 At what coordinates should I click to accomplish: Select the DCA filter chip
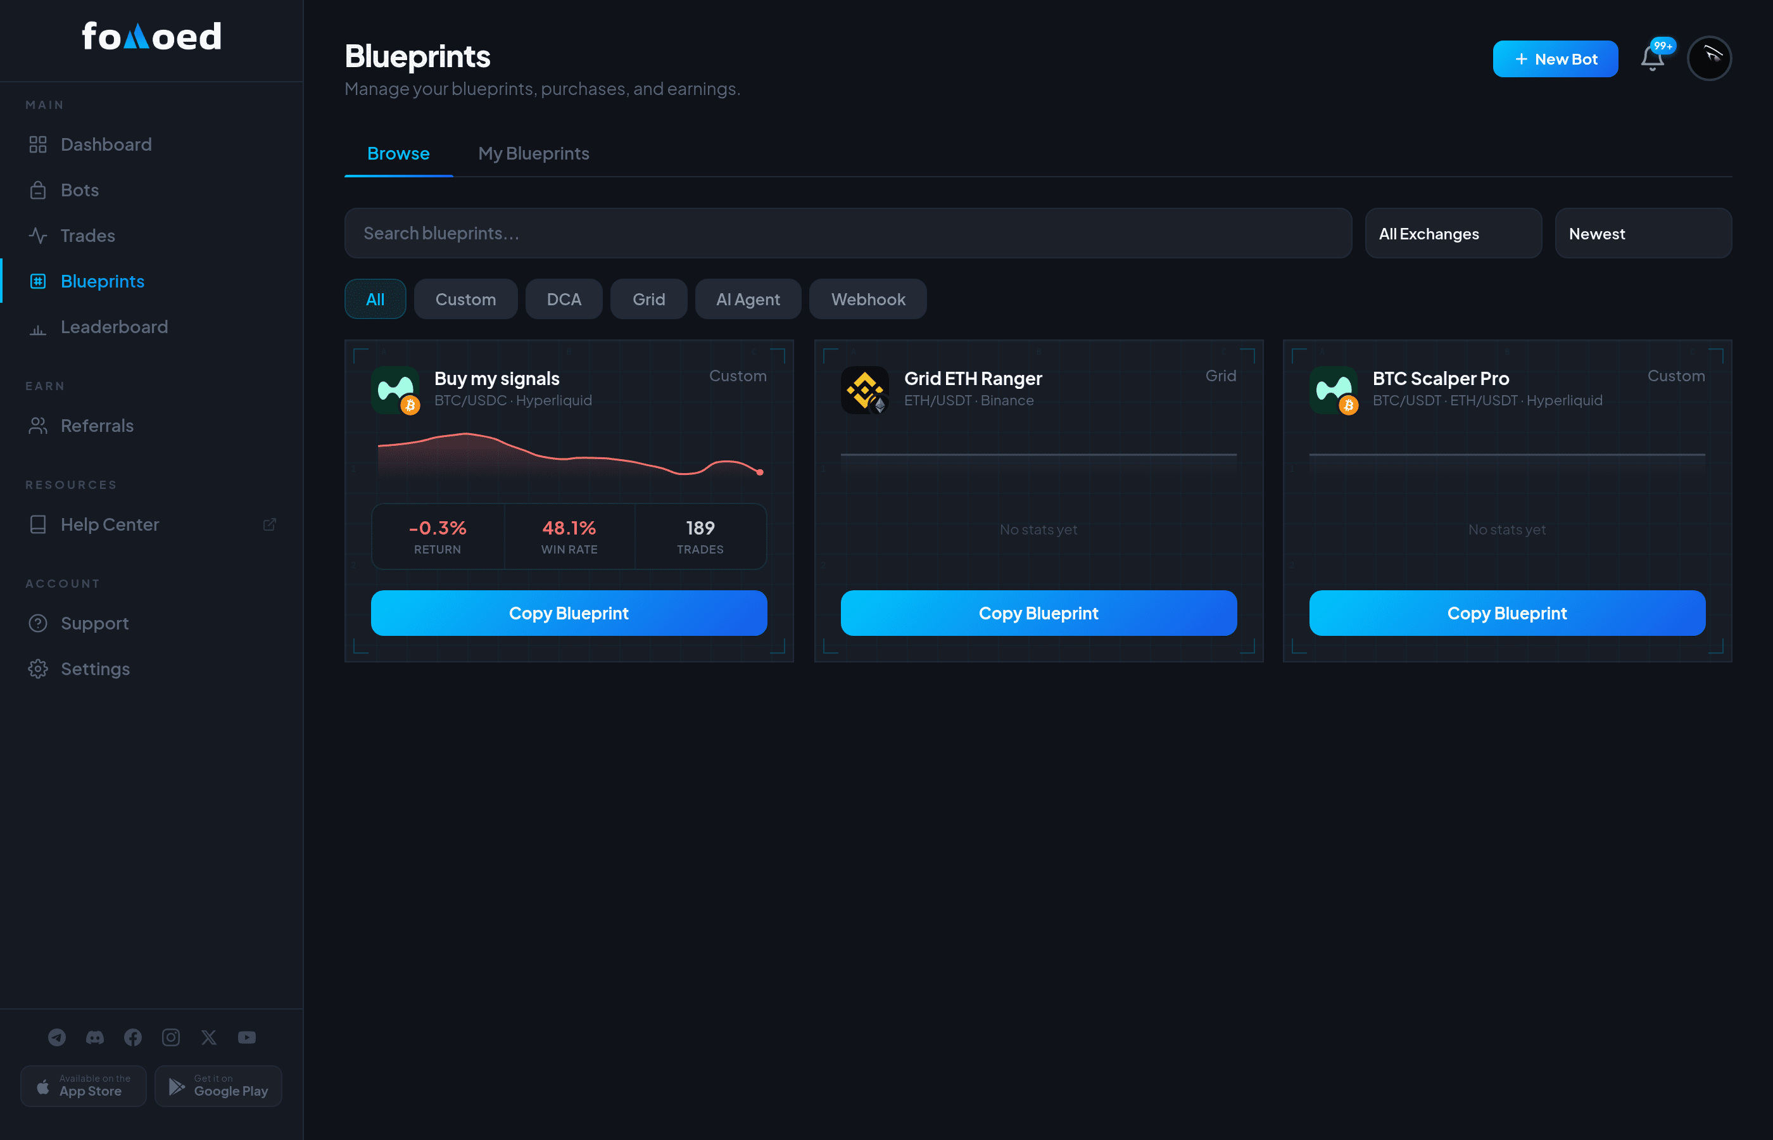point(564,299)
